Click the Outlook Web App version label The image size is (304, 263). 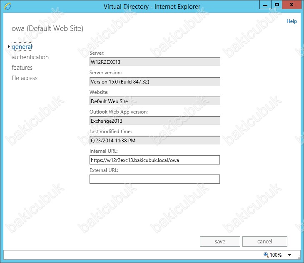pos(119,112)
